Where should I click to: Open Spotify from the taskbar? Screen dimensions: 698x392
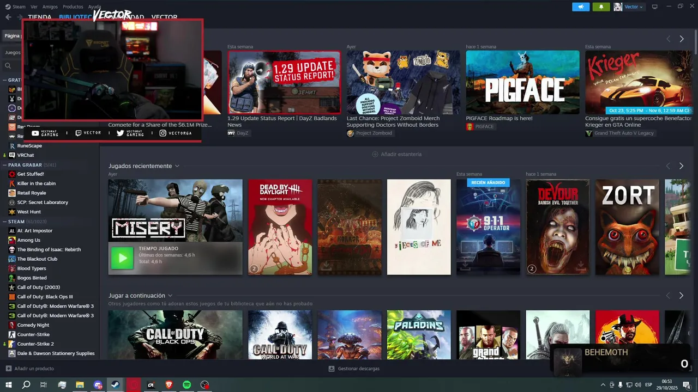[x=186, y=385]
